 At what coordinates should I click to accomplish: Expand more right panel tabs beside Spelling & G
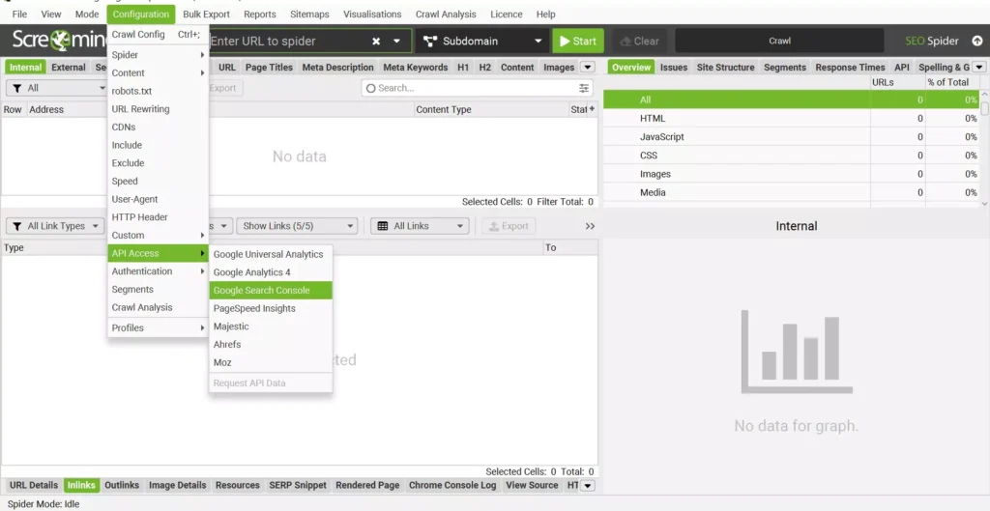[x=979, y=67]
